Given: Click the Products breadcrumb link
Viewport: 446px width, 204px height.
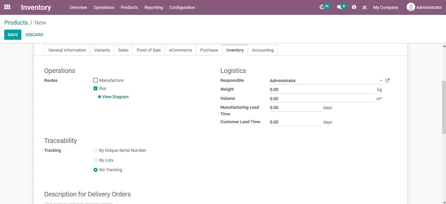Looking at the screenshot, I should [x=16, y=22].
